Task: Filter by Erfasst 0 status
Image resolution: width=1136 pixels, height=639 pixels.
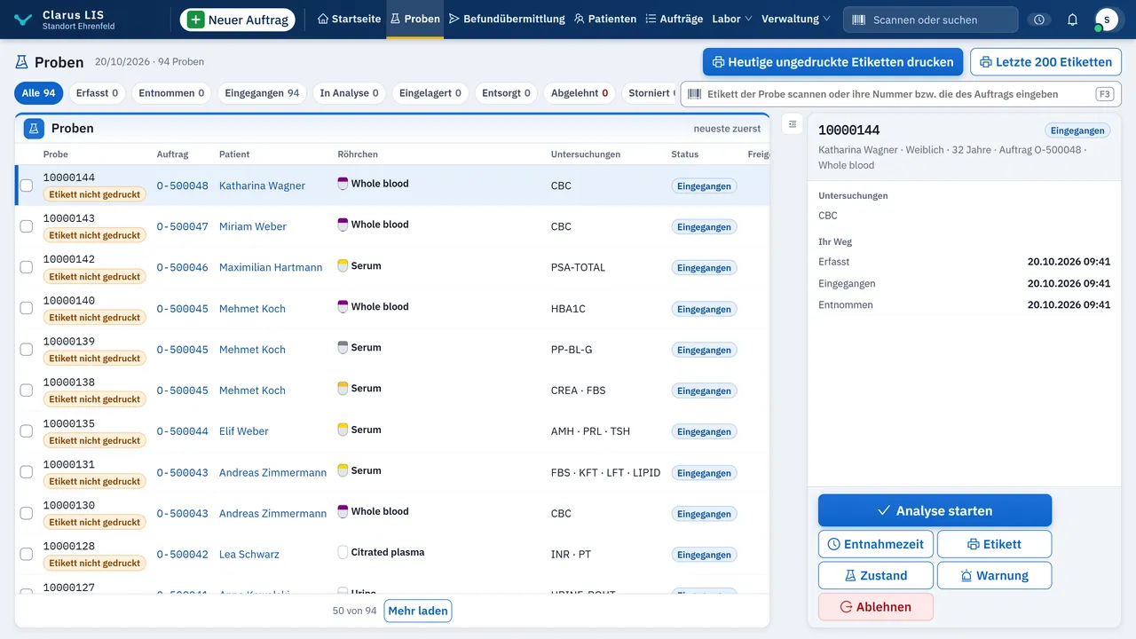Action: 97,93
